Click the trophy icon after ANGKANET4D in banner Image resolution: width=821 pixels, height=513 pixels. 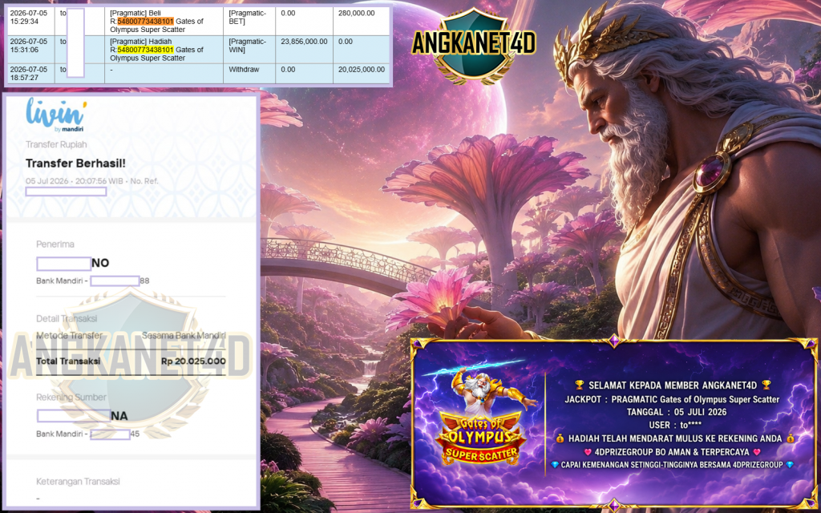766,386
